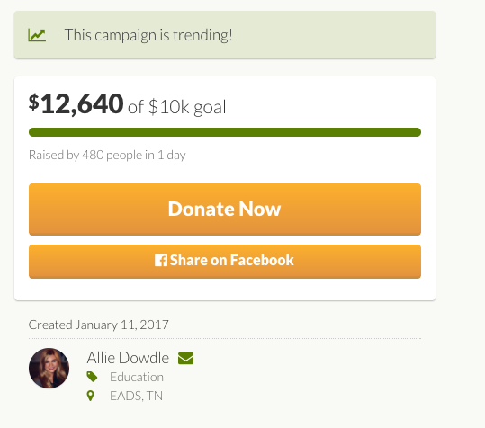Click the 'This campaign is trending!' banner text
This screenshot has height=428, width=485.
click(x=148, y=35)
